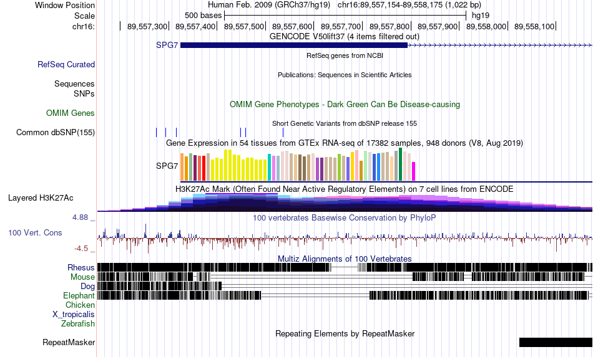593x357 pixels.
Task: Click the RepeatMasker track label
Action: coord(69,343)
